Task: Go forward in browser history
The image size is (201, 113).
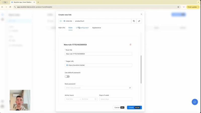Action: pos(6,7)
